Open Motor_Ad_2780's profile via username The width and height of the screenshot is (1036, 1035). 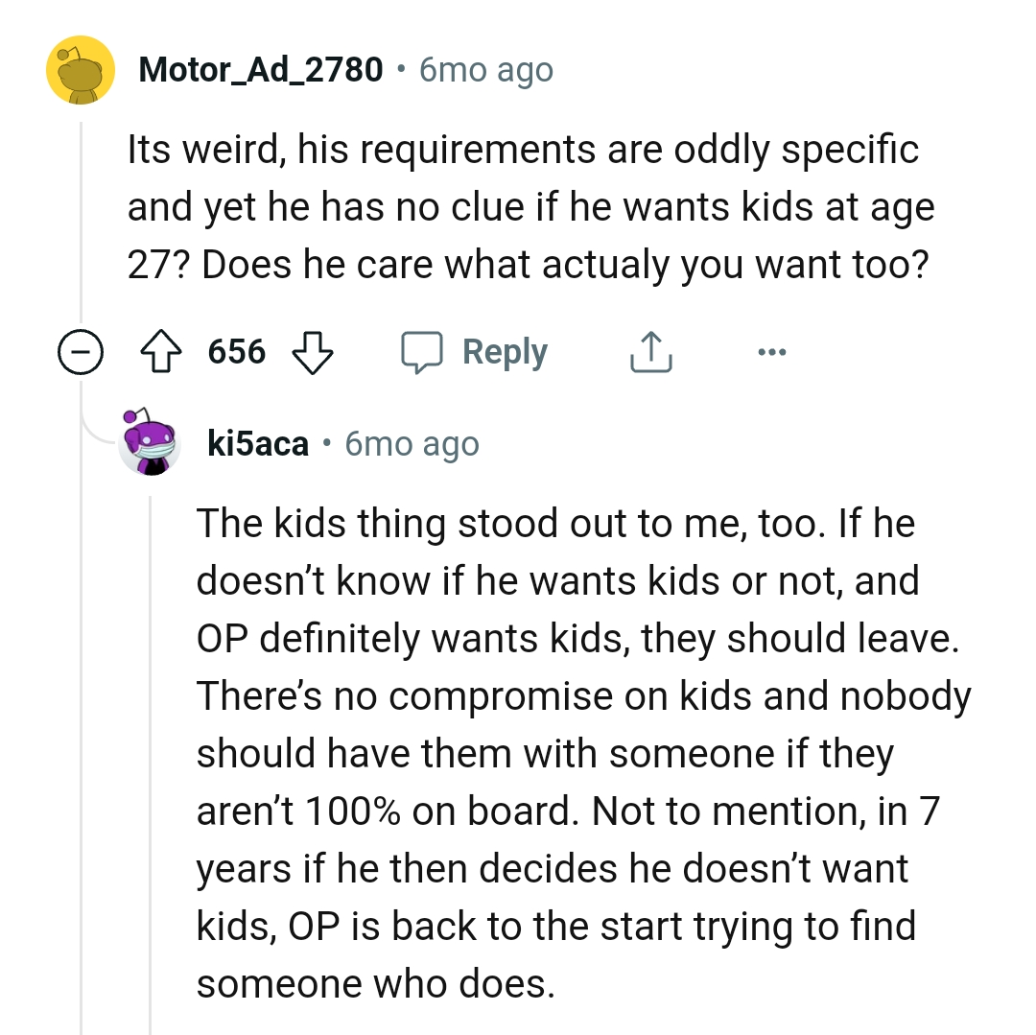[259, 69]
